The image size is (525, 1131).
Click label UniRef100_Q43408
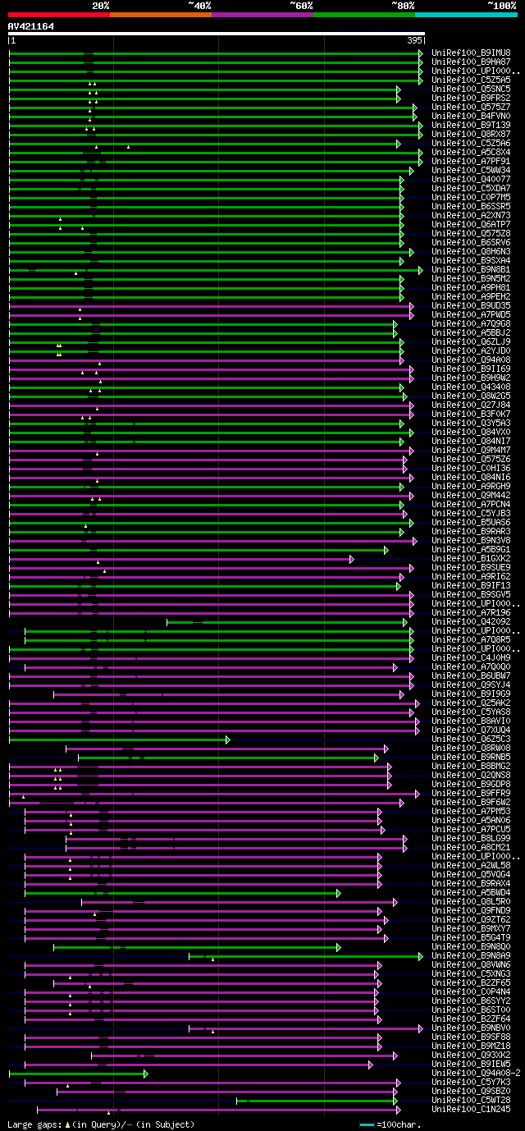click(x=471, y=387)
